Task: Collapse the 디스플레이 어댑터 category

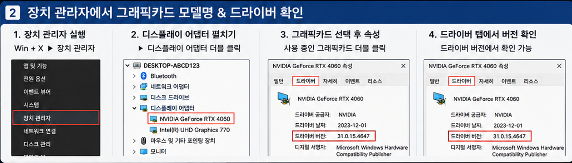Action: tap(134, 108)
